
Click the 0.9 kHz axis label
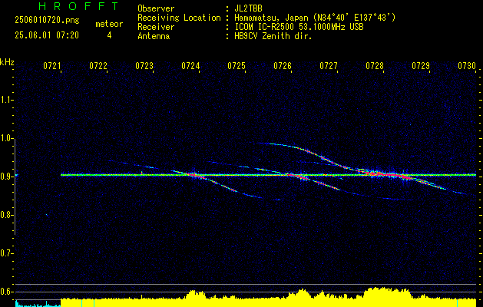[x=6, y=177]
